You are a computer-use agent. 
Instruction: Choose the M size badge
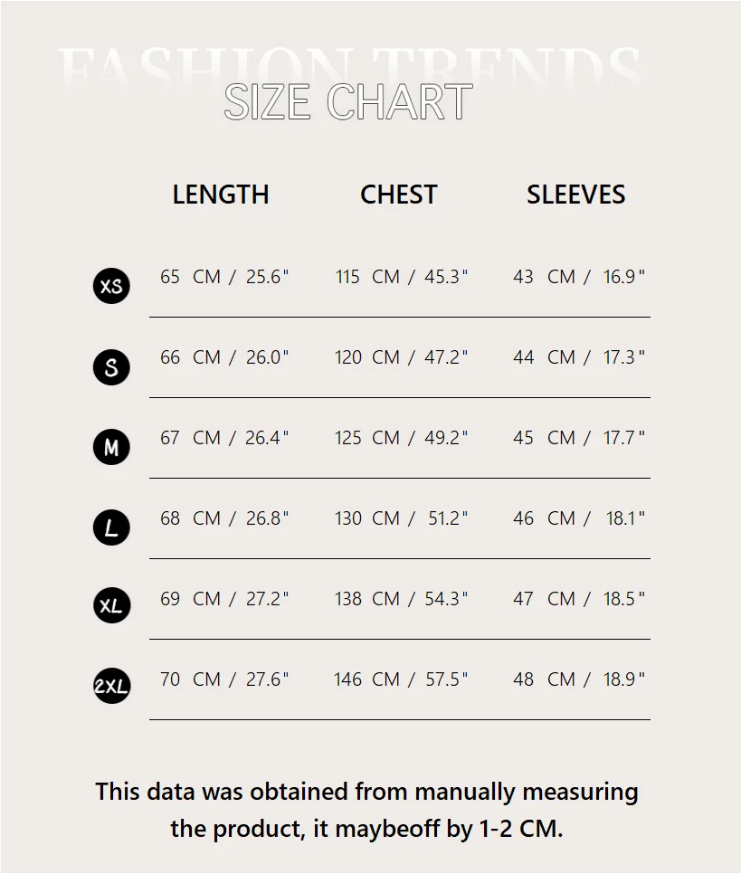111,448
